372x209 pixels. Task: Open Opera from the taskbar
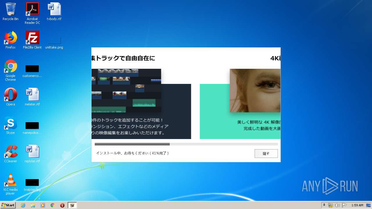[62, 205]
